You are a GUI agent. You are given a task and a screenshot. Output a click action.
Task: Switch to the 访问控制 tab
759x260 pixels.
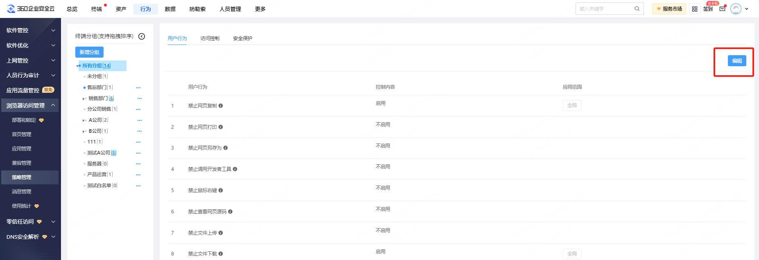click(x=210, y=38)
